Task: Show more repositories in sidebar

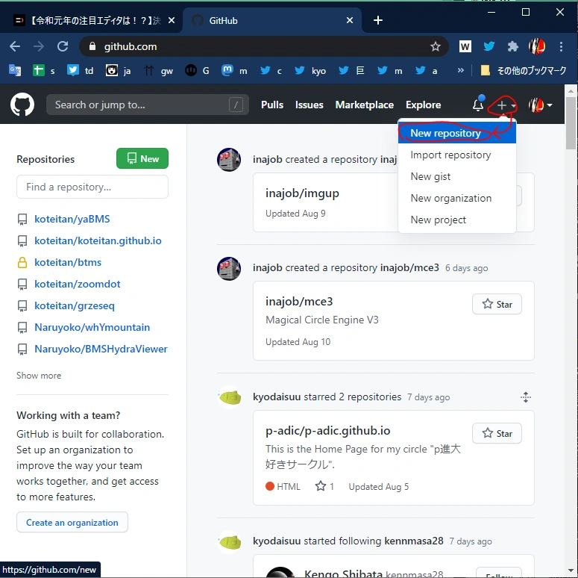Action: point(39,376)
